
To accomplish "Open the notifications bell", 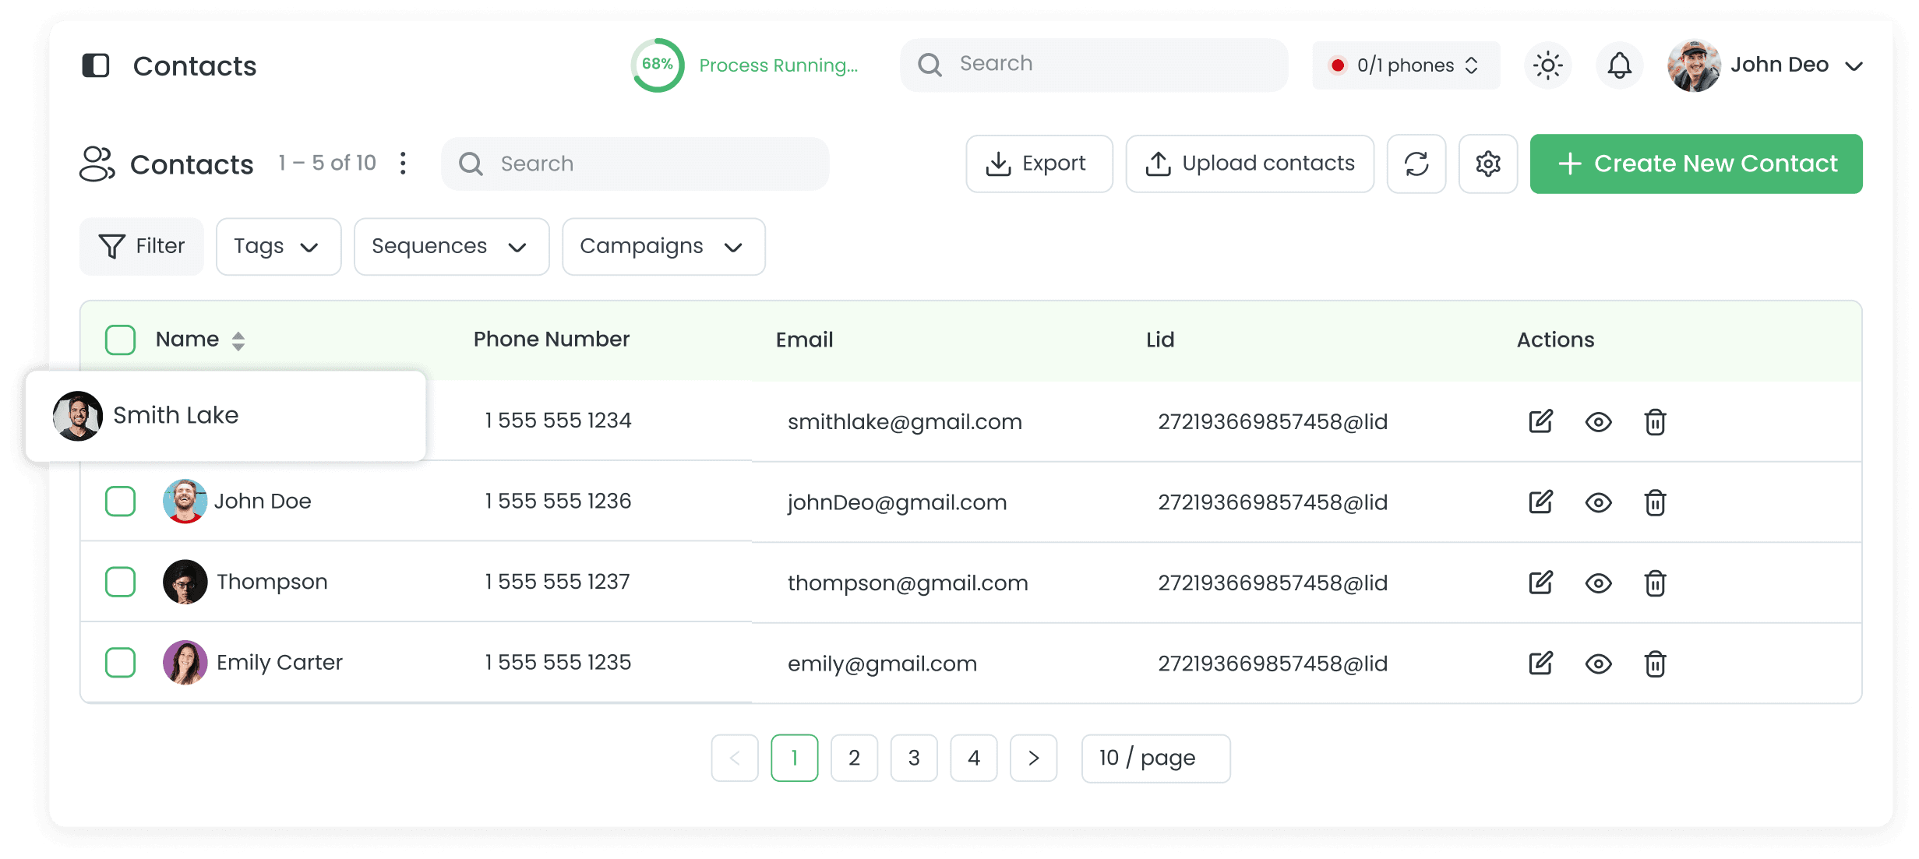I will pyautogui.click(x=1619, y=65).
